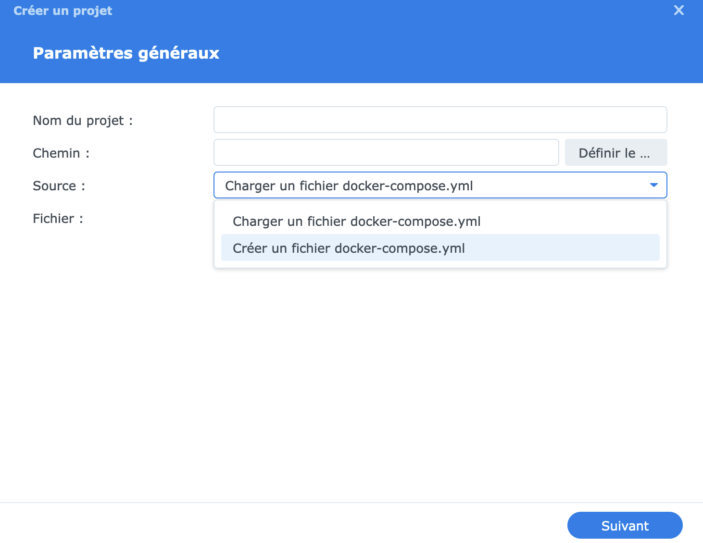Image resolution: width=703 pixels, height=543 pixels.
Task: Click the Chemin label
Action: [x=61, y=153]
